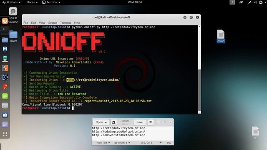Open the gray tweak tool icon in the dock
The width and height of the screenshot is (267, 150).
click(x=5, y=105)
